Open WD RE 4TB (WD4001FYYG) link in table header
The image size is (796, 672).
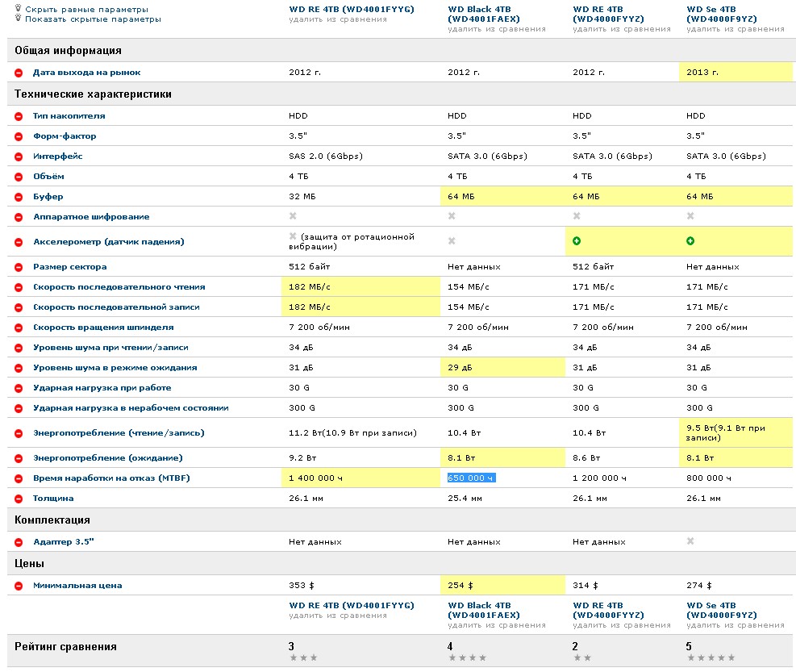(x=352, y=9)
